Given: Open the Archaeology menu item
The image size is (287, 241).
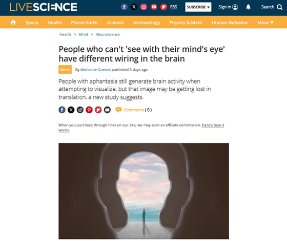Looking at the screenshot, I should point(147,23).
